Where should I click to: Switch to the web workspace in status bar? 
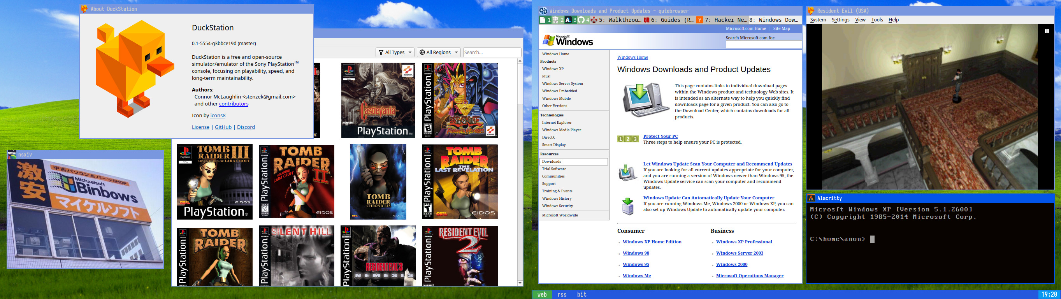[x=542, y=294]
